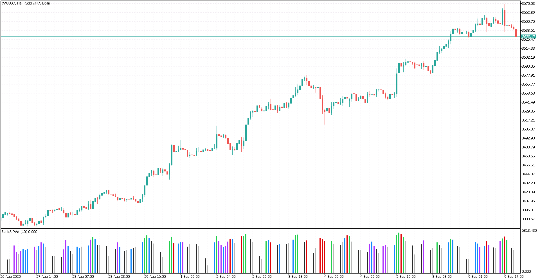
Task: Pick the 4 Sep 06:00 time marker
Action: click(x=334, y=277)
